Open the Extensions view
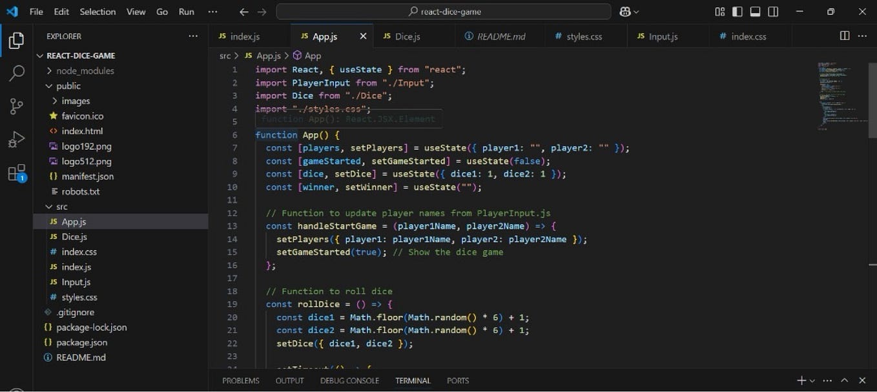 [16, 172]
